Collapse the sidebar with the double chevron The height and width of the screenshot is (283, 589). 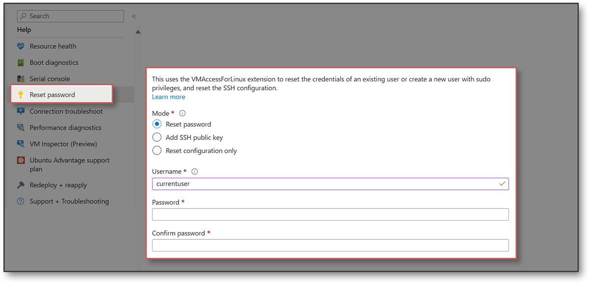(134, 16)
